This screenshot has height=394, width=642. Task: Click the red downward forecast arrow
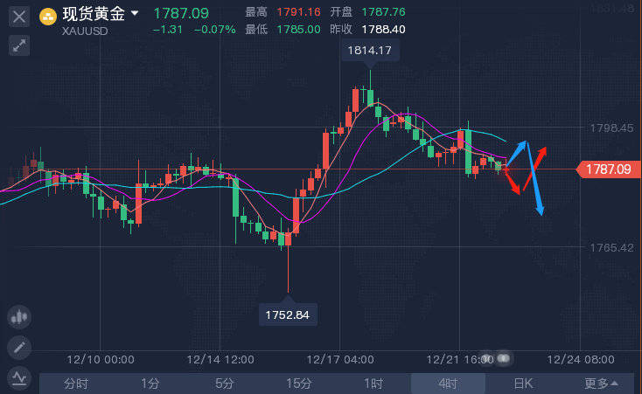click(512, 181)
